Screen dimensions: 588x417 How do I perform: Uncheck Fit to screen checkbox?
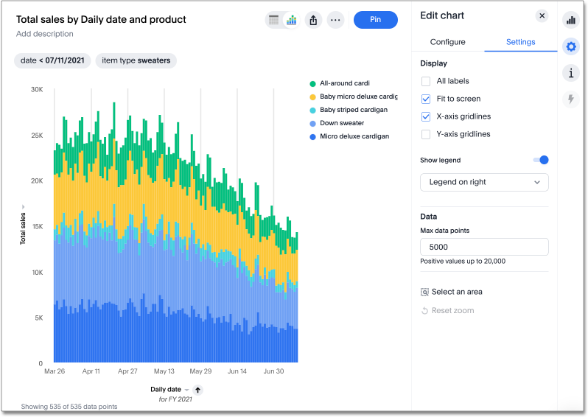click(x=426, y=99)
